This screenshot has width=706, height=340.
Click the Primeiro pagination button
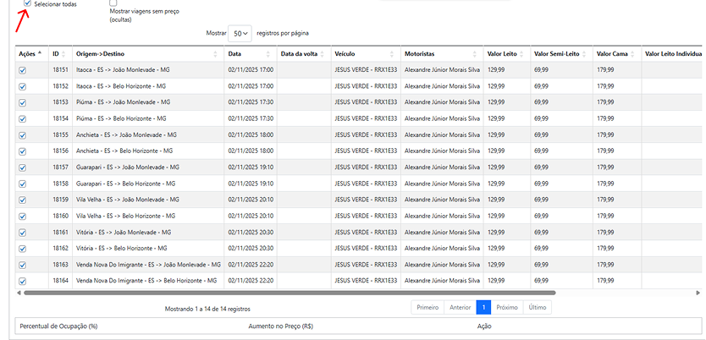pyautogui.click(x=427, y=308)
